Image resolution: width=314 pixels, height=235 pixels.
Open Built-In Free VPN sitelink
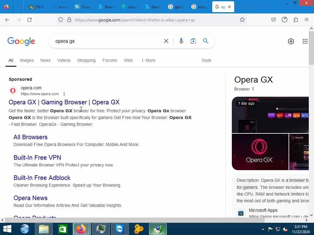(37, 158)
